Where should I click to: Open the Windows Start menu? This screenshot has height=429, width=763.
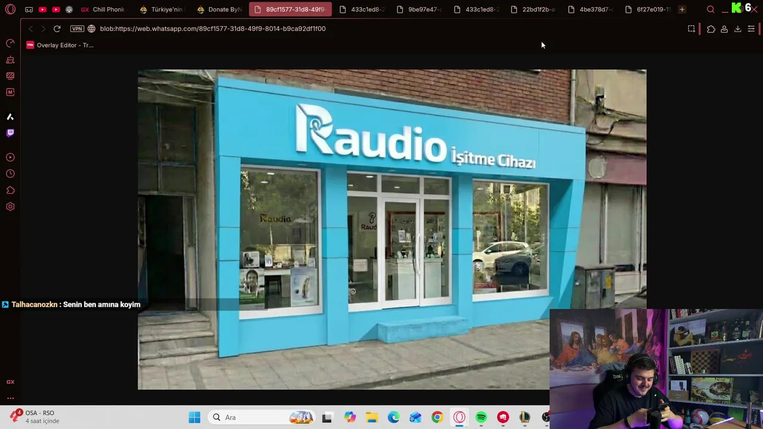pyautogui.click(x=194, y=417)
